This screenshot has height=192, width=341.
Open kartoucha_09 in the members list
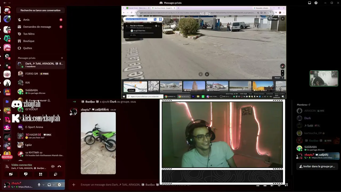[x=318, y=133]
